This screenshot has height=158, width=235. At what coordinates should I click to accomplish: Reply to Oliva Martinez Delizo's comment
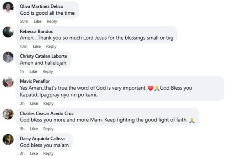pyautogui.click(x=52, y=21)
